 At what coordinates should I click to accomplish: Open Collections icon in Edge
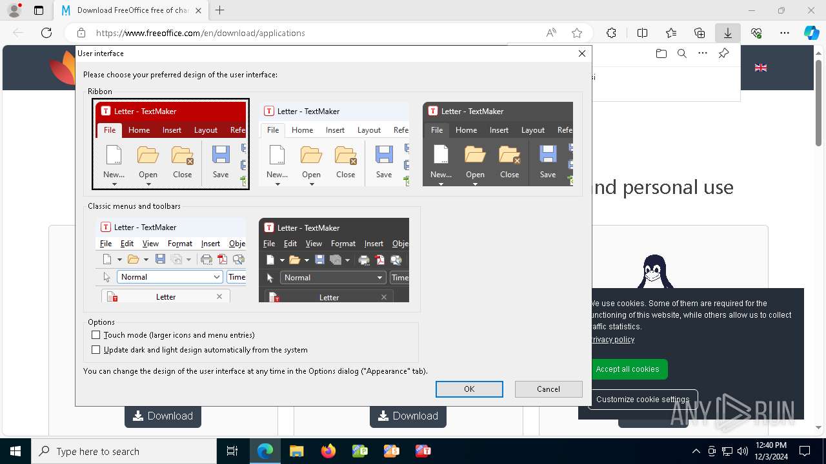coord(700,33)
